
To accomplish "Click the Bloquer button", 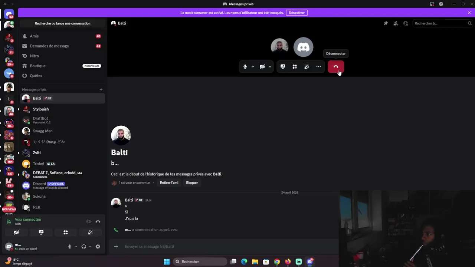I will point(192,182).
